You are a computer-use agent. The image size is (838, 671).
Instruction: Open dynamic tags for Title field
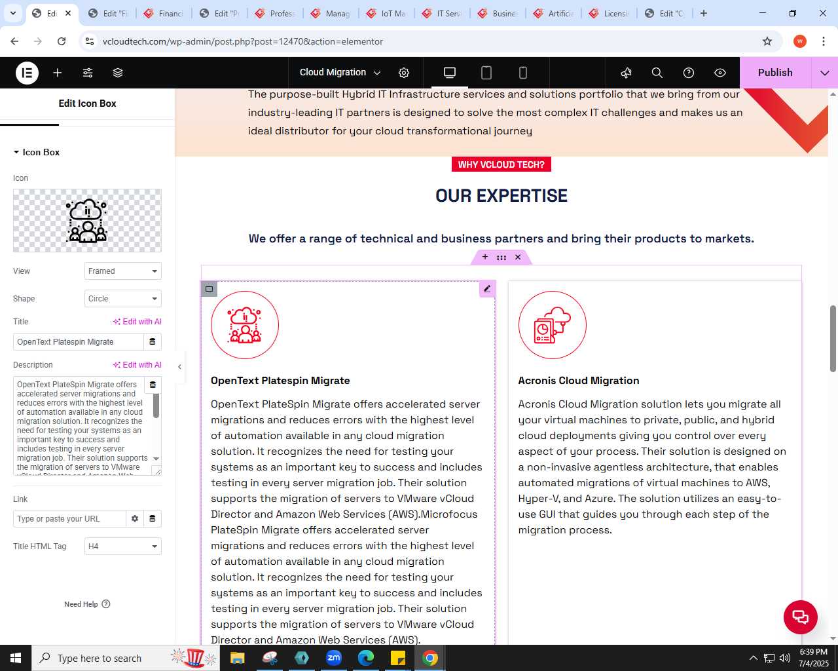(x=153, y=342)
